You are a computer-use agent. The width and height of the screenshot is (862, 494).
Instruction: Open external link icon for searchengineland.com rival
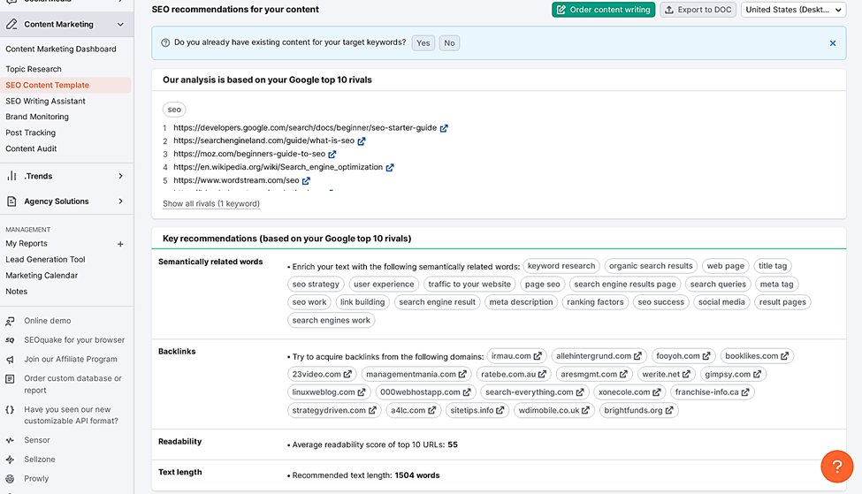coord(362,141)
